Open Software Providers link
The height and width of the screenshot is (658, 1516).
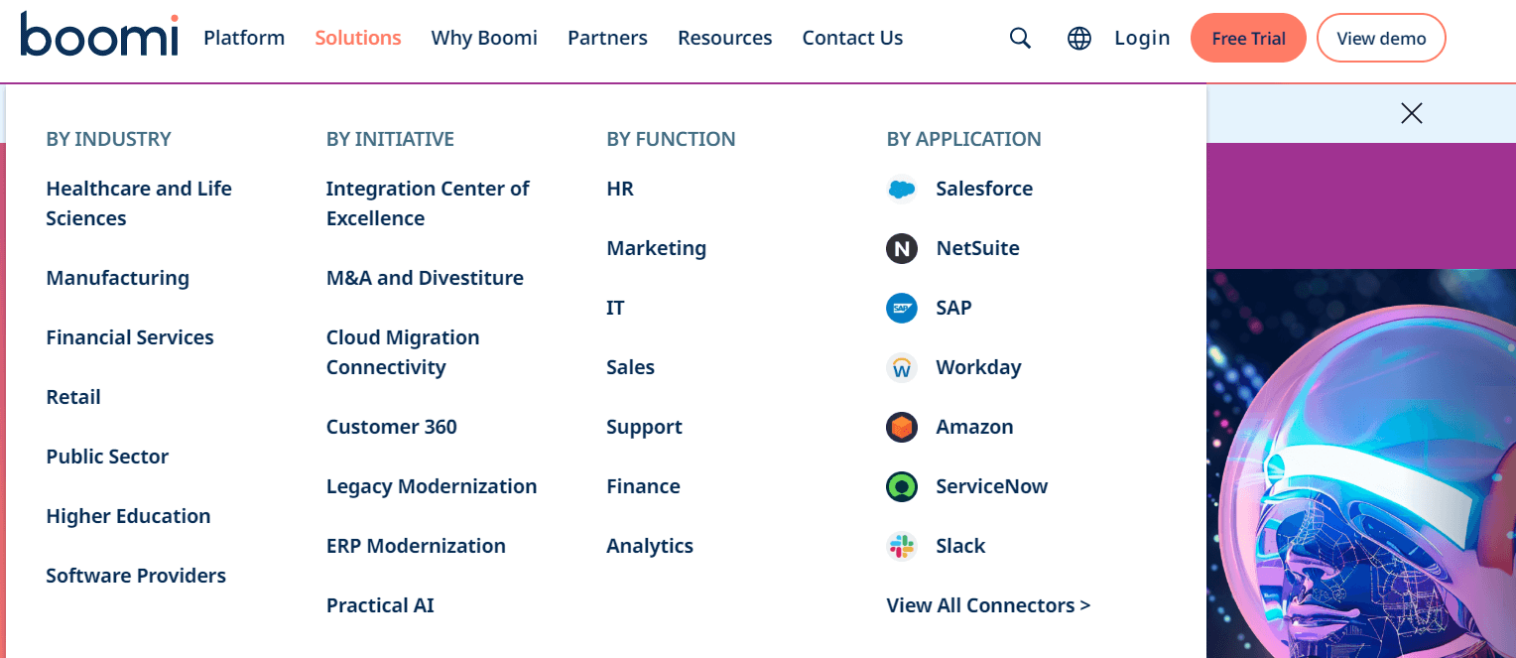[x=136, y=576]
